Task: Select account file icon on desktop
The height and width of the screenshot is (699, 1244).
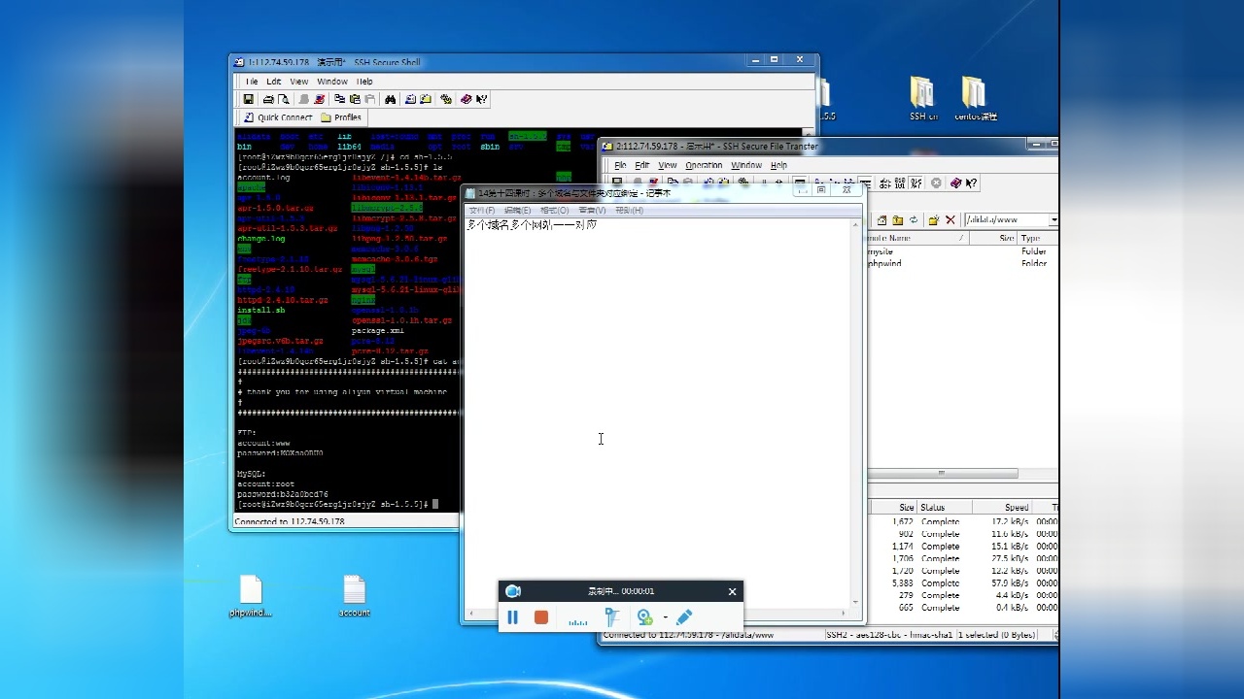Action: click(x=354, y=596)
